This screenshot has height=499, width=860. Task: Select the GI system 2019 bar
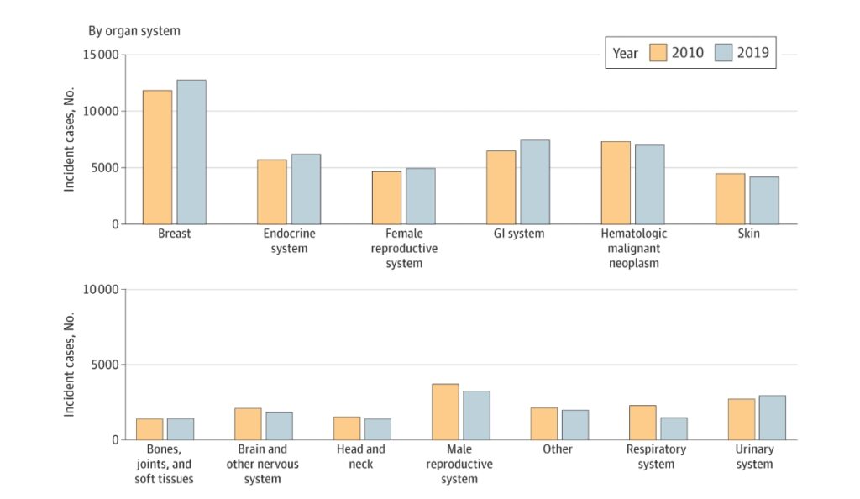click(x=535, y=182)
